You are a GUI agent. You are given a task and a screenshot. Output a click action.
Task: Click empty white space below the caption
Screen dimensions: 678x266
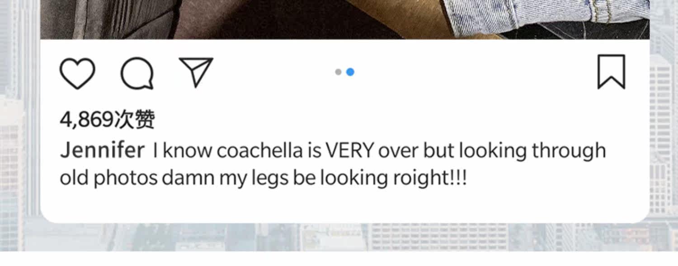344,205
